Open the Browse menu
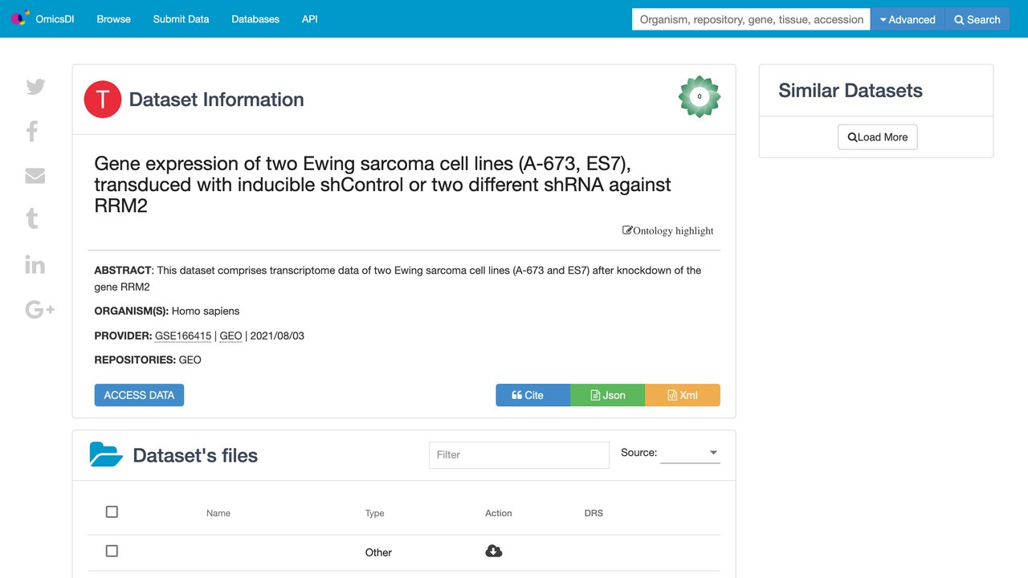1028x578 pixels. [114, 19]
